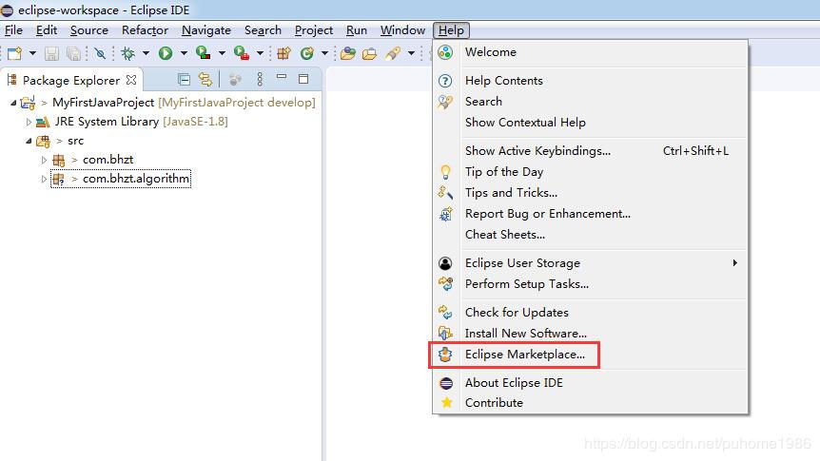Image resolution: width=820 pixels, height=461 pixels.
Task: Open the Edit menu
Action: point(47,30)
